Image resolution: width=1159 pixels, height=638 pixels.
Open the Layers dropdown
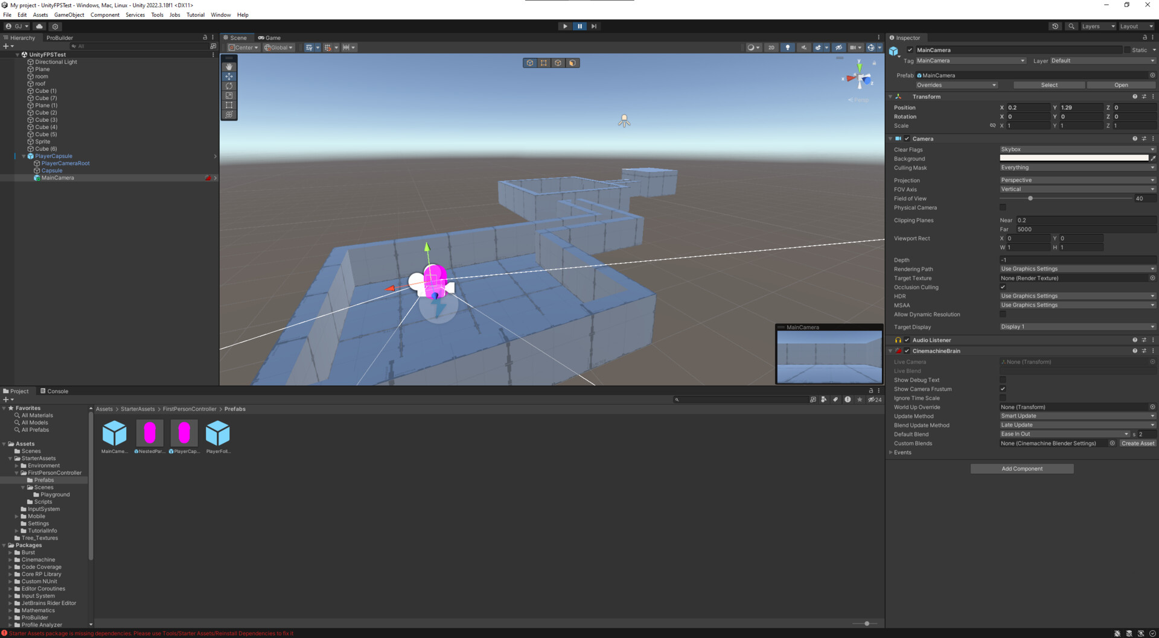coord(1097,26)
